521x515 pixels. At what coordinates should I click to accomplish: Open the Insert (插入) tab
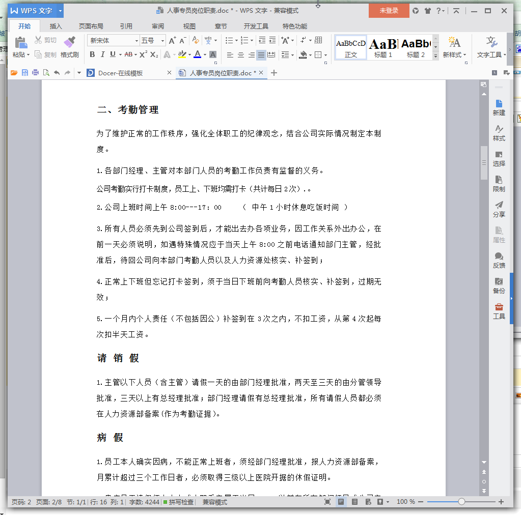tap(56, 26)
